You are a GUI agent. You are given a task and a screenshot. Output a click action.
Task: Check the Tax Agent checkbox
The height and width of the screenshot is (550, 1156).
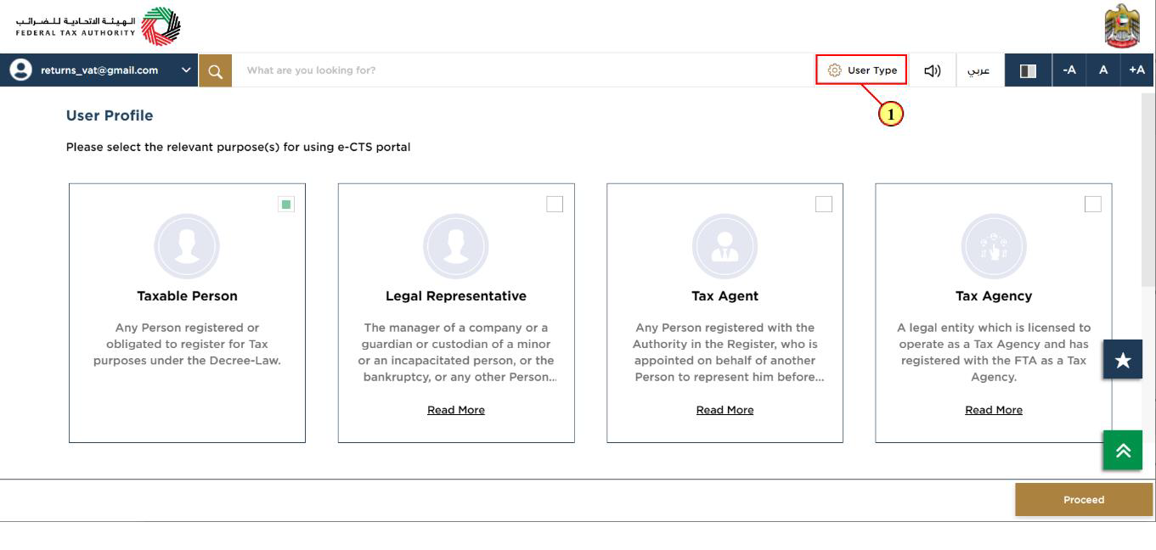click(823, 204)
